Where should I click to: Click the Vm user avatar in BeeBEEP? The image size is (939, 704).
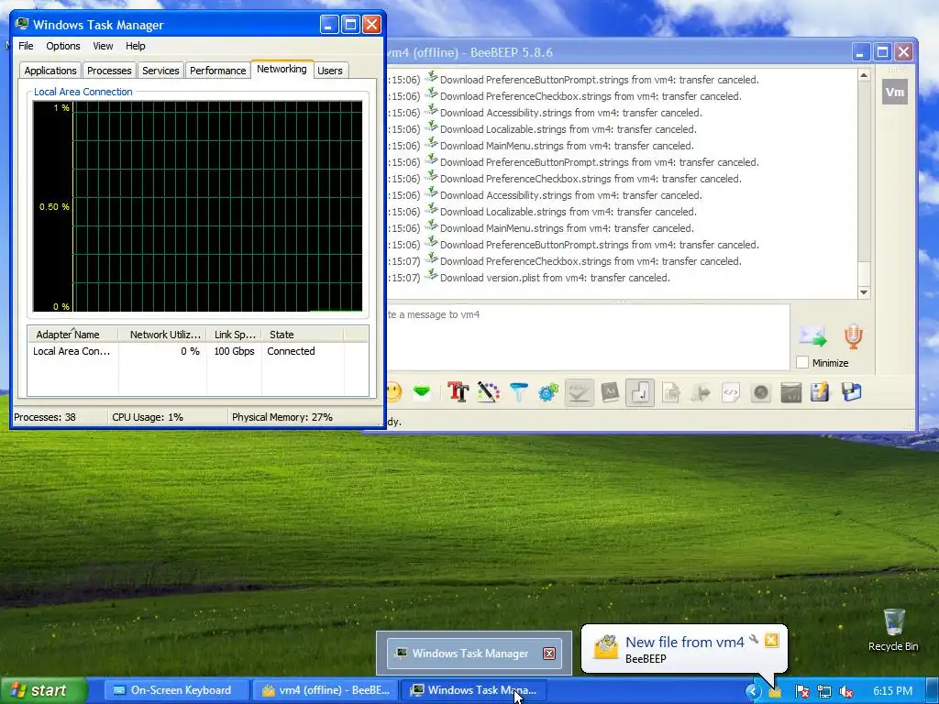[x=895, y=93]
